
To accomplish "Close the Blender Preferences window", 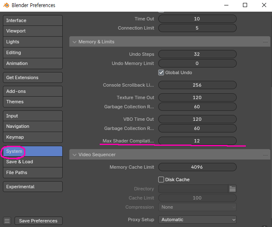I will click(264, 5).
